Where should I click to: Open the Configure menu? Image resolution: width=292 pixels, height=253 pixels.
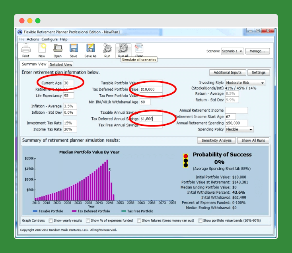tap(50, 39)
